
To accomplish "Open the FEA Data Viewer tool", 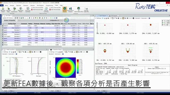I will pyautogui.click(x=3, y=9).
